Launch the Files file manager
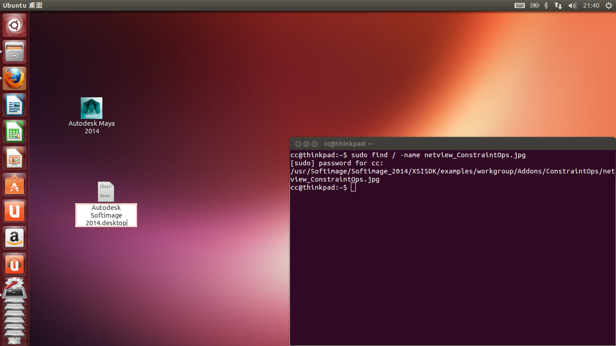 click(14, 52)
